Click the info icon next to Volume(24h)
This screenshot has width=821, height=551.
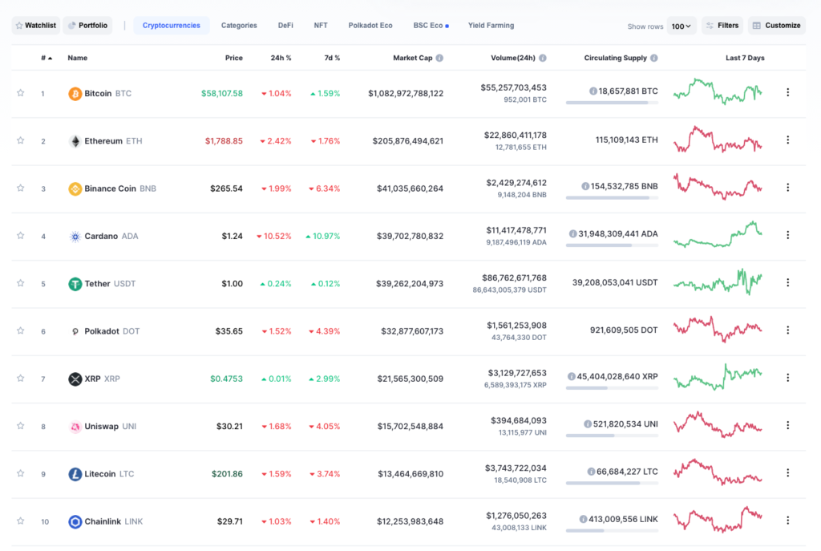click(x=543, y=58)
